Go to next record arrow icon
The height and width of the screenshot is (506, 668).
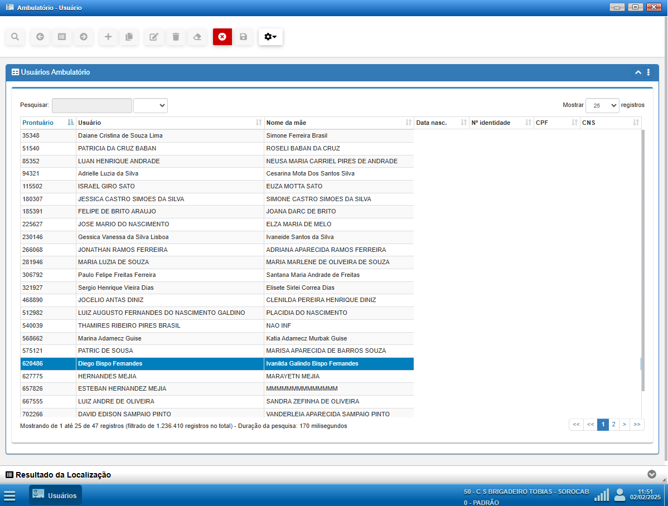pos(84,37)
